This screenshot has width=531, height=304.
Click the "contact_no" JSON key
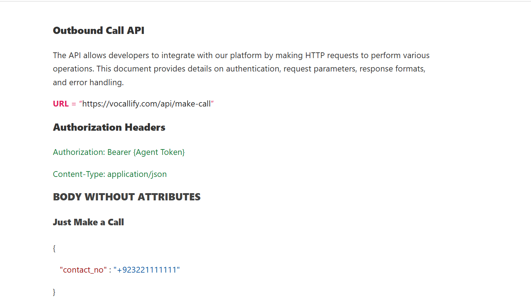83,270
